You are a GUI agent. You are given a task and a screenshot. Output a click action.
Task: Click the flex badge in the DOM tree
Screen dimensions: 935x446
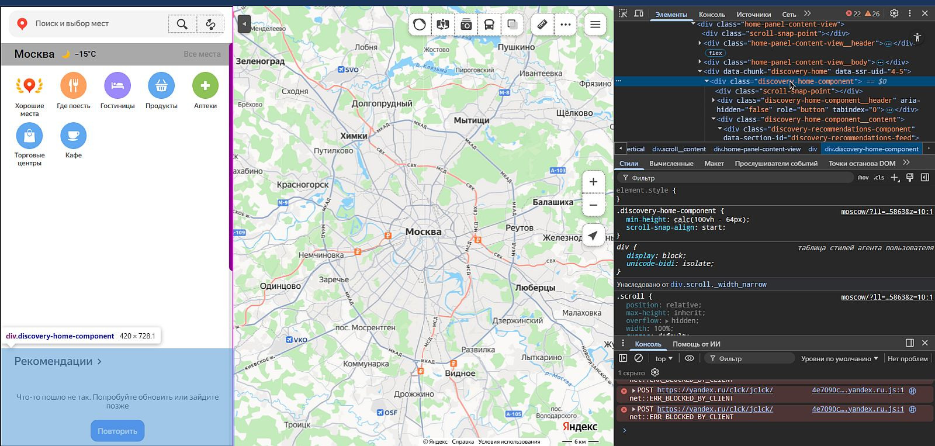(x=715, y=53)
